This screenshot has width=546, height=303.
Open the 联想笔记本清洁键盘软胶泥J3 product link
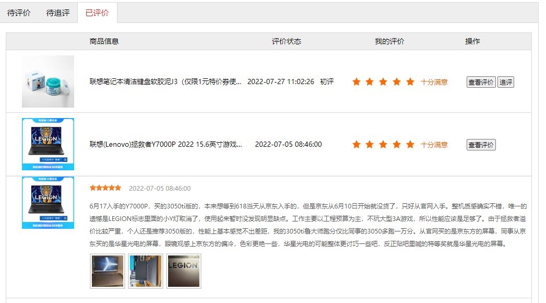(x=165, y=81)
